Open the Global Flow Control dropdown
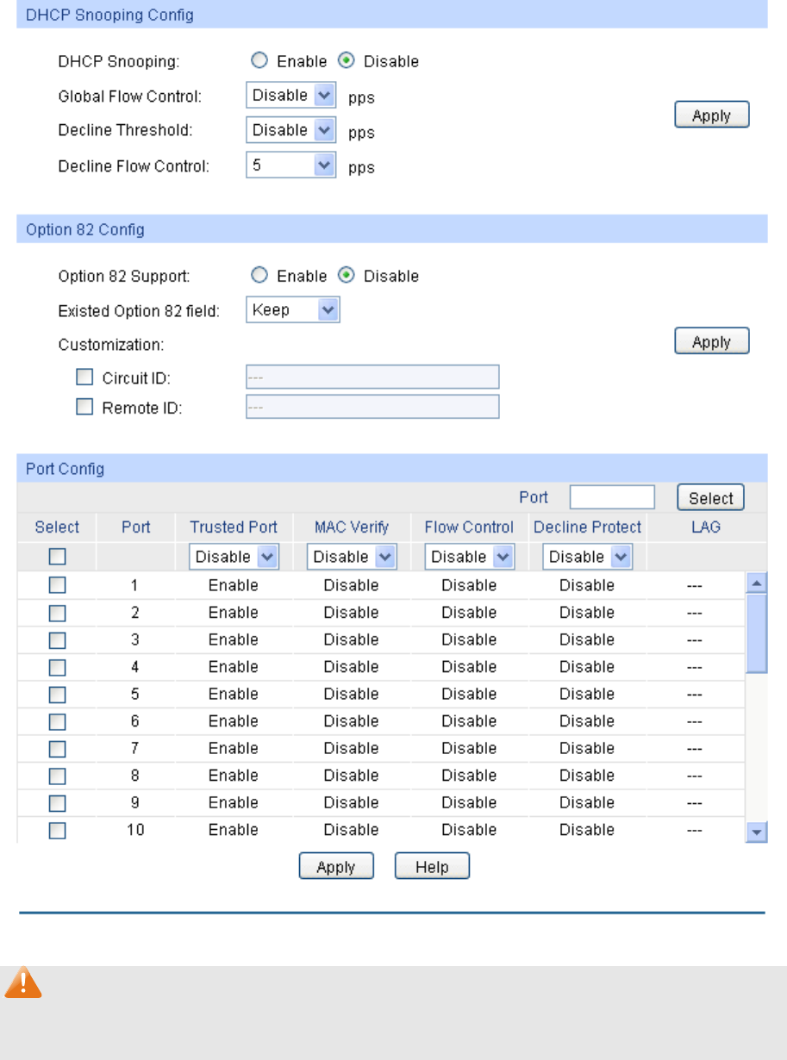This screenshot has height=1060, width=787. 291,96
